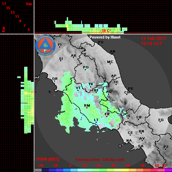Click the date '11 Feb 2013'
Screen dimensions: 172x172
pos(153,39)
